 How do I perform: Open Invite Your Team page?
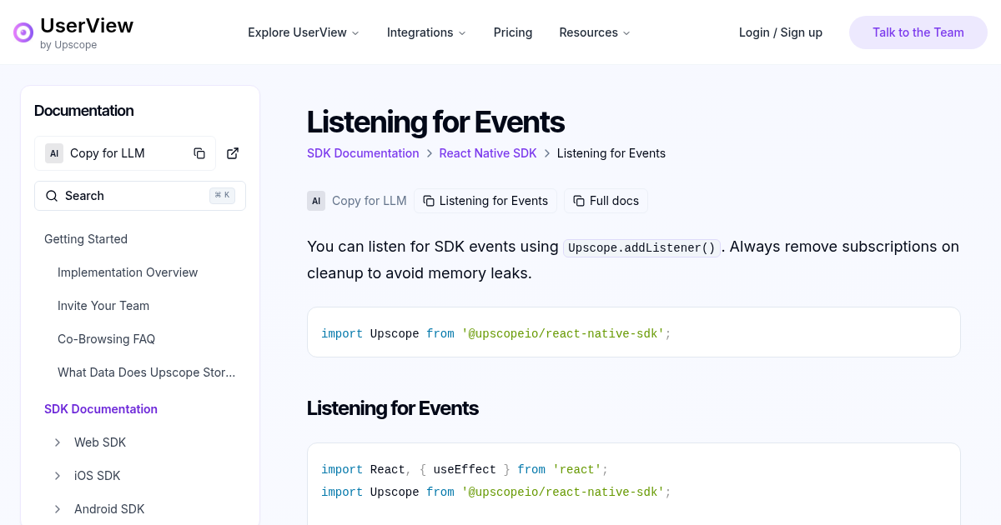pyautogui.click(x=103, y=306)
